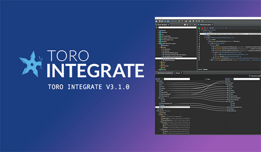The width and height of the screenshot is (261, 152).
Task: Expand the OpenApi package node
Action: tap(158, 70)
